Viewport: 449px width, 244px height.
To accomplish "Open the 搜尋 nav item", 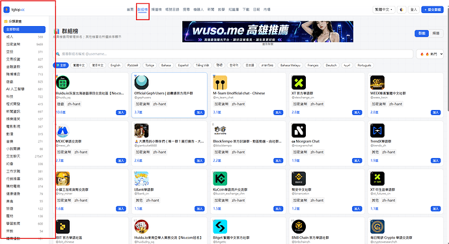I will point(186,10).
